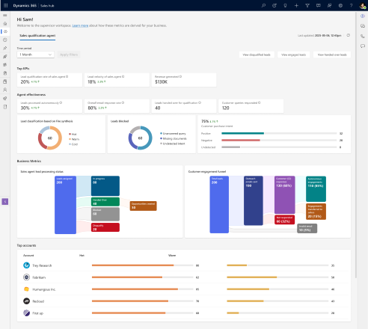The height and width of the screenshot is (329, 368).
Task: Open the conversations icon in right rail
Action: (363, 26)
